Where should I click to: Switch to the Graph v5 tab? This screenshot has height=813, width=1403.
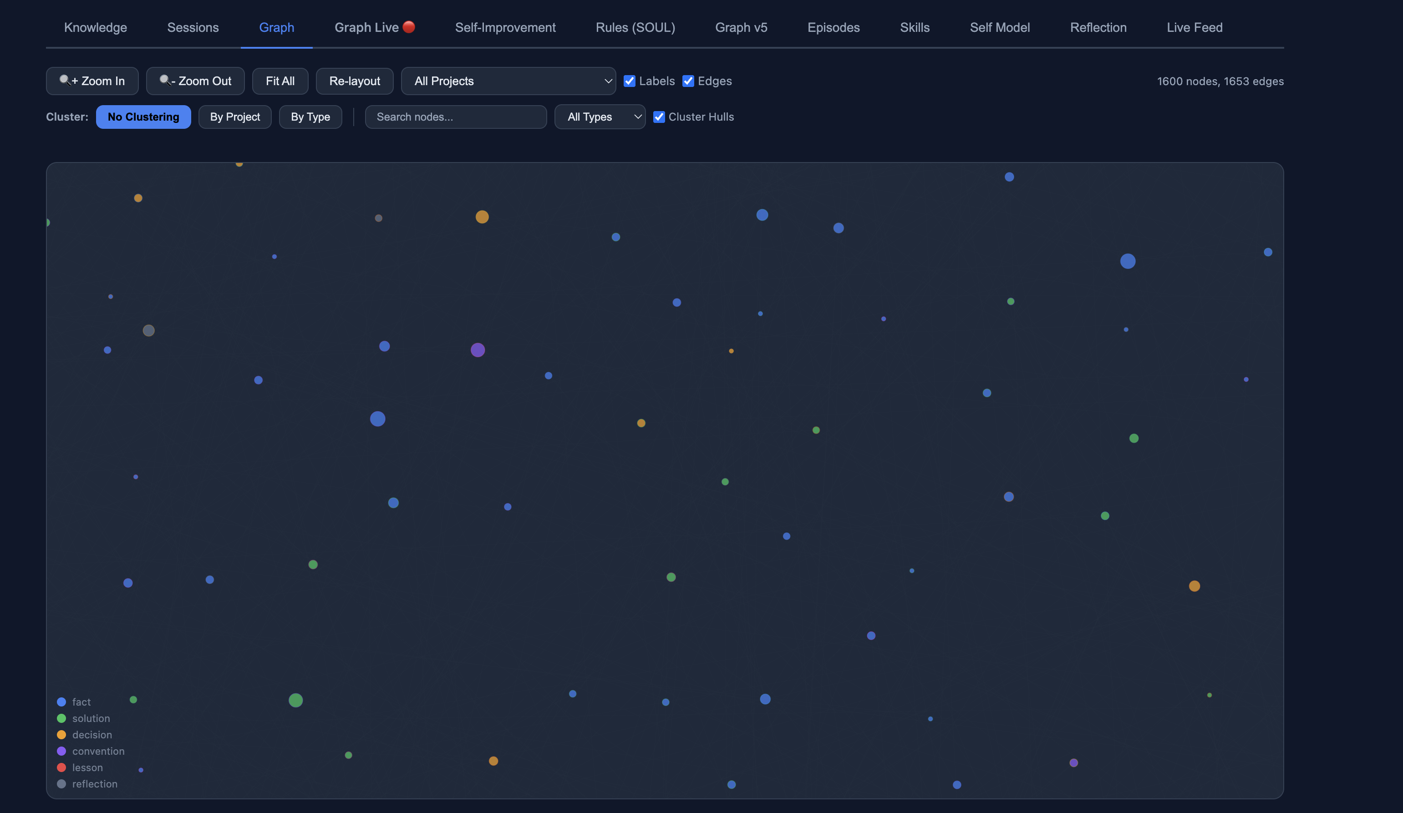click(741, 27)
